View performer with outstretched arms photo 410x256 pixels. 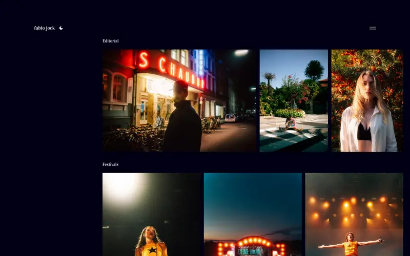pos(354,215)
